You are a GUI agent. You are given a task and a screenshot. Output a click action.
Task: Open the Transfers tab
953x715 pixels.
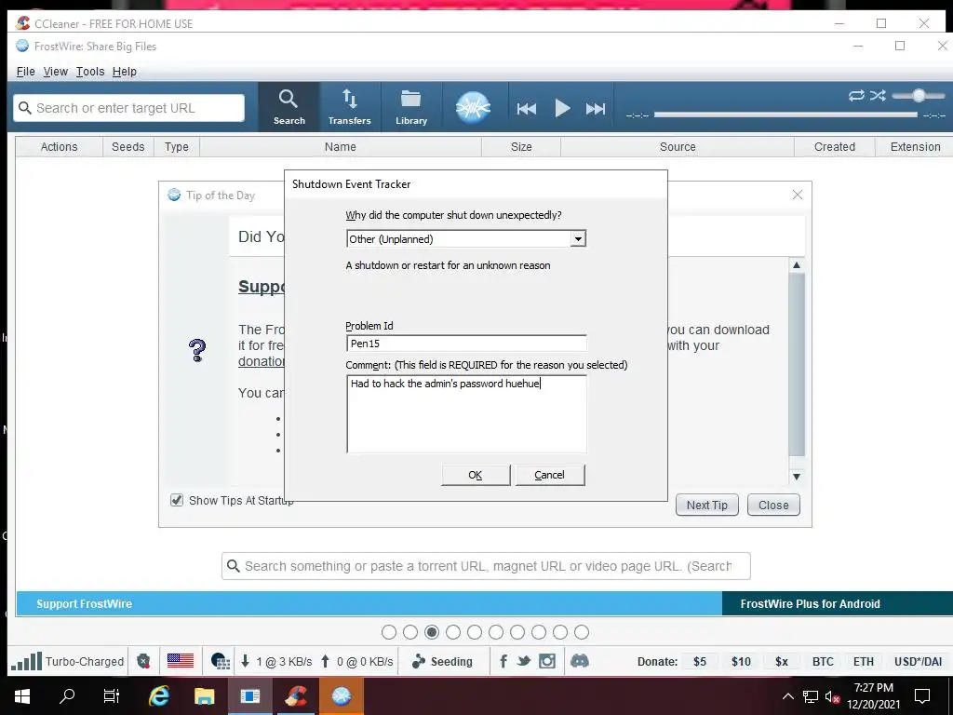[350, 107]
